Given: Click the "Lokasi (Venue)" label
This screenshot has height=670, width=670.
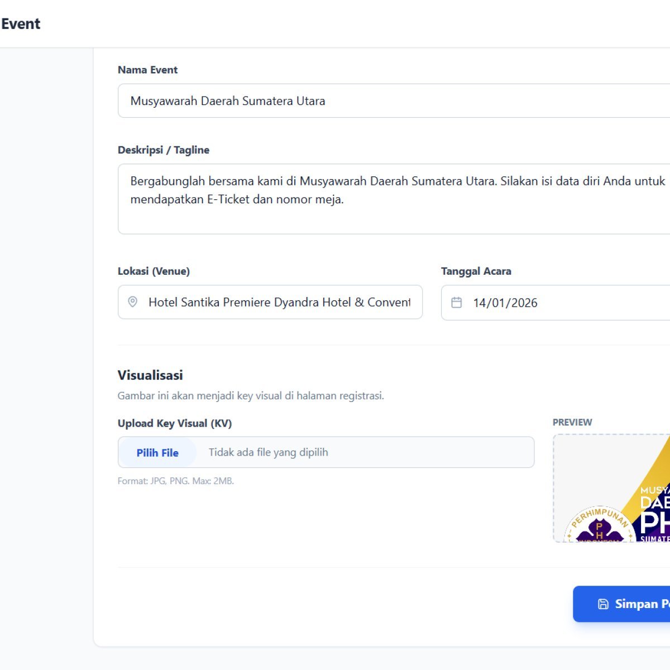Looking at the screenshot, I should [x=154, y=271].
